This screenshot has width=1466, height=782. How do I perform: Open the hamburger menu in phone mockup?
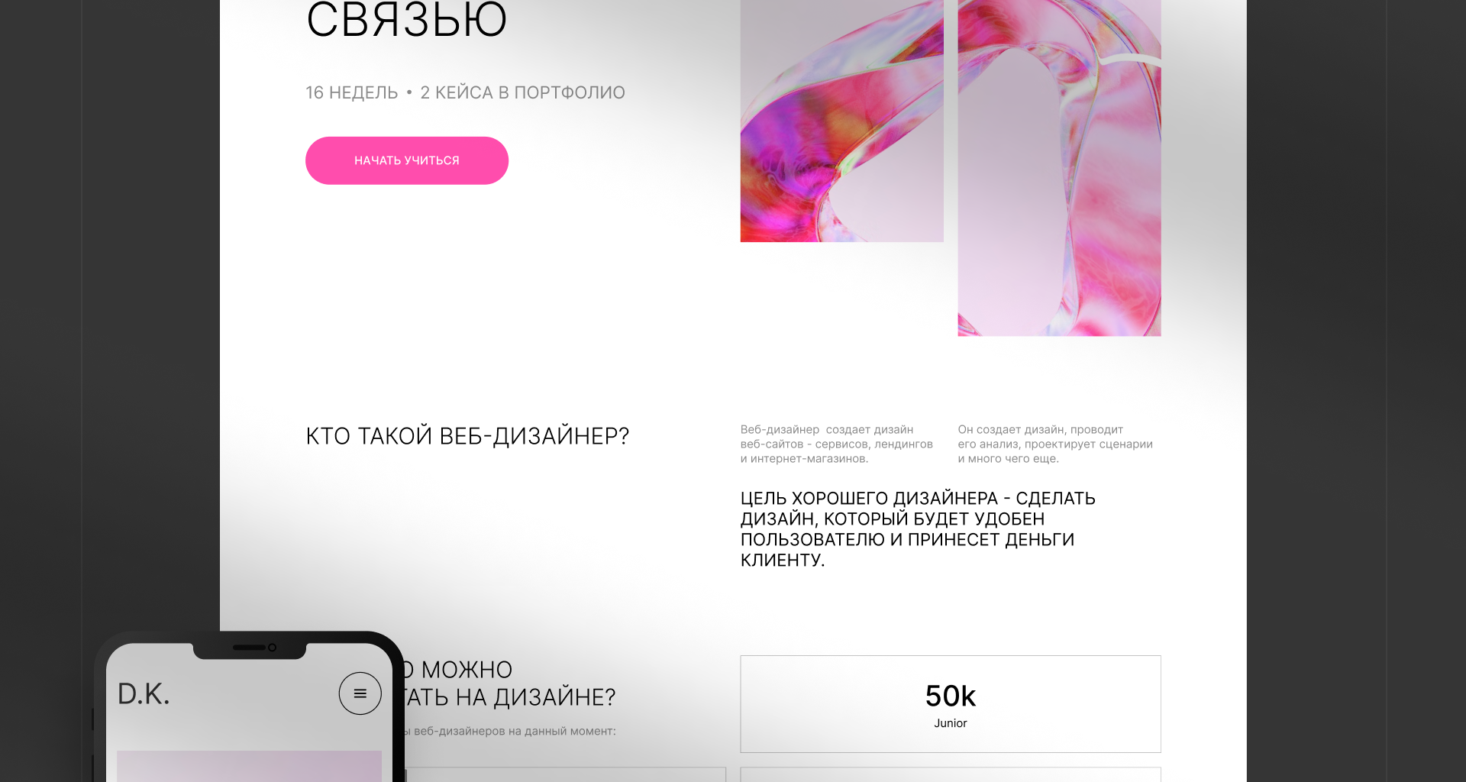pyautogui.click(x=360, y=693)
